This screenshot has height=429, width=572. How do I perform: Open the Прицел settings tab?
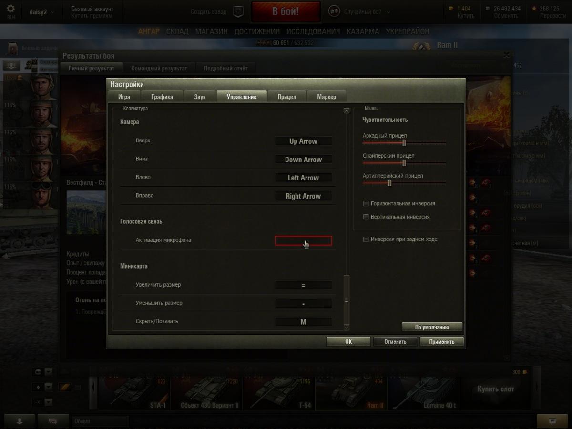pos(287,97)
